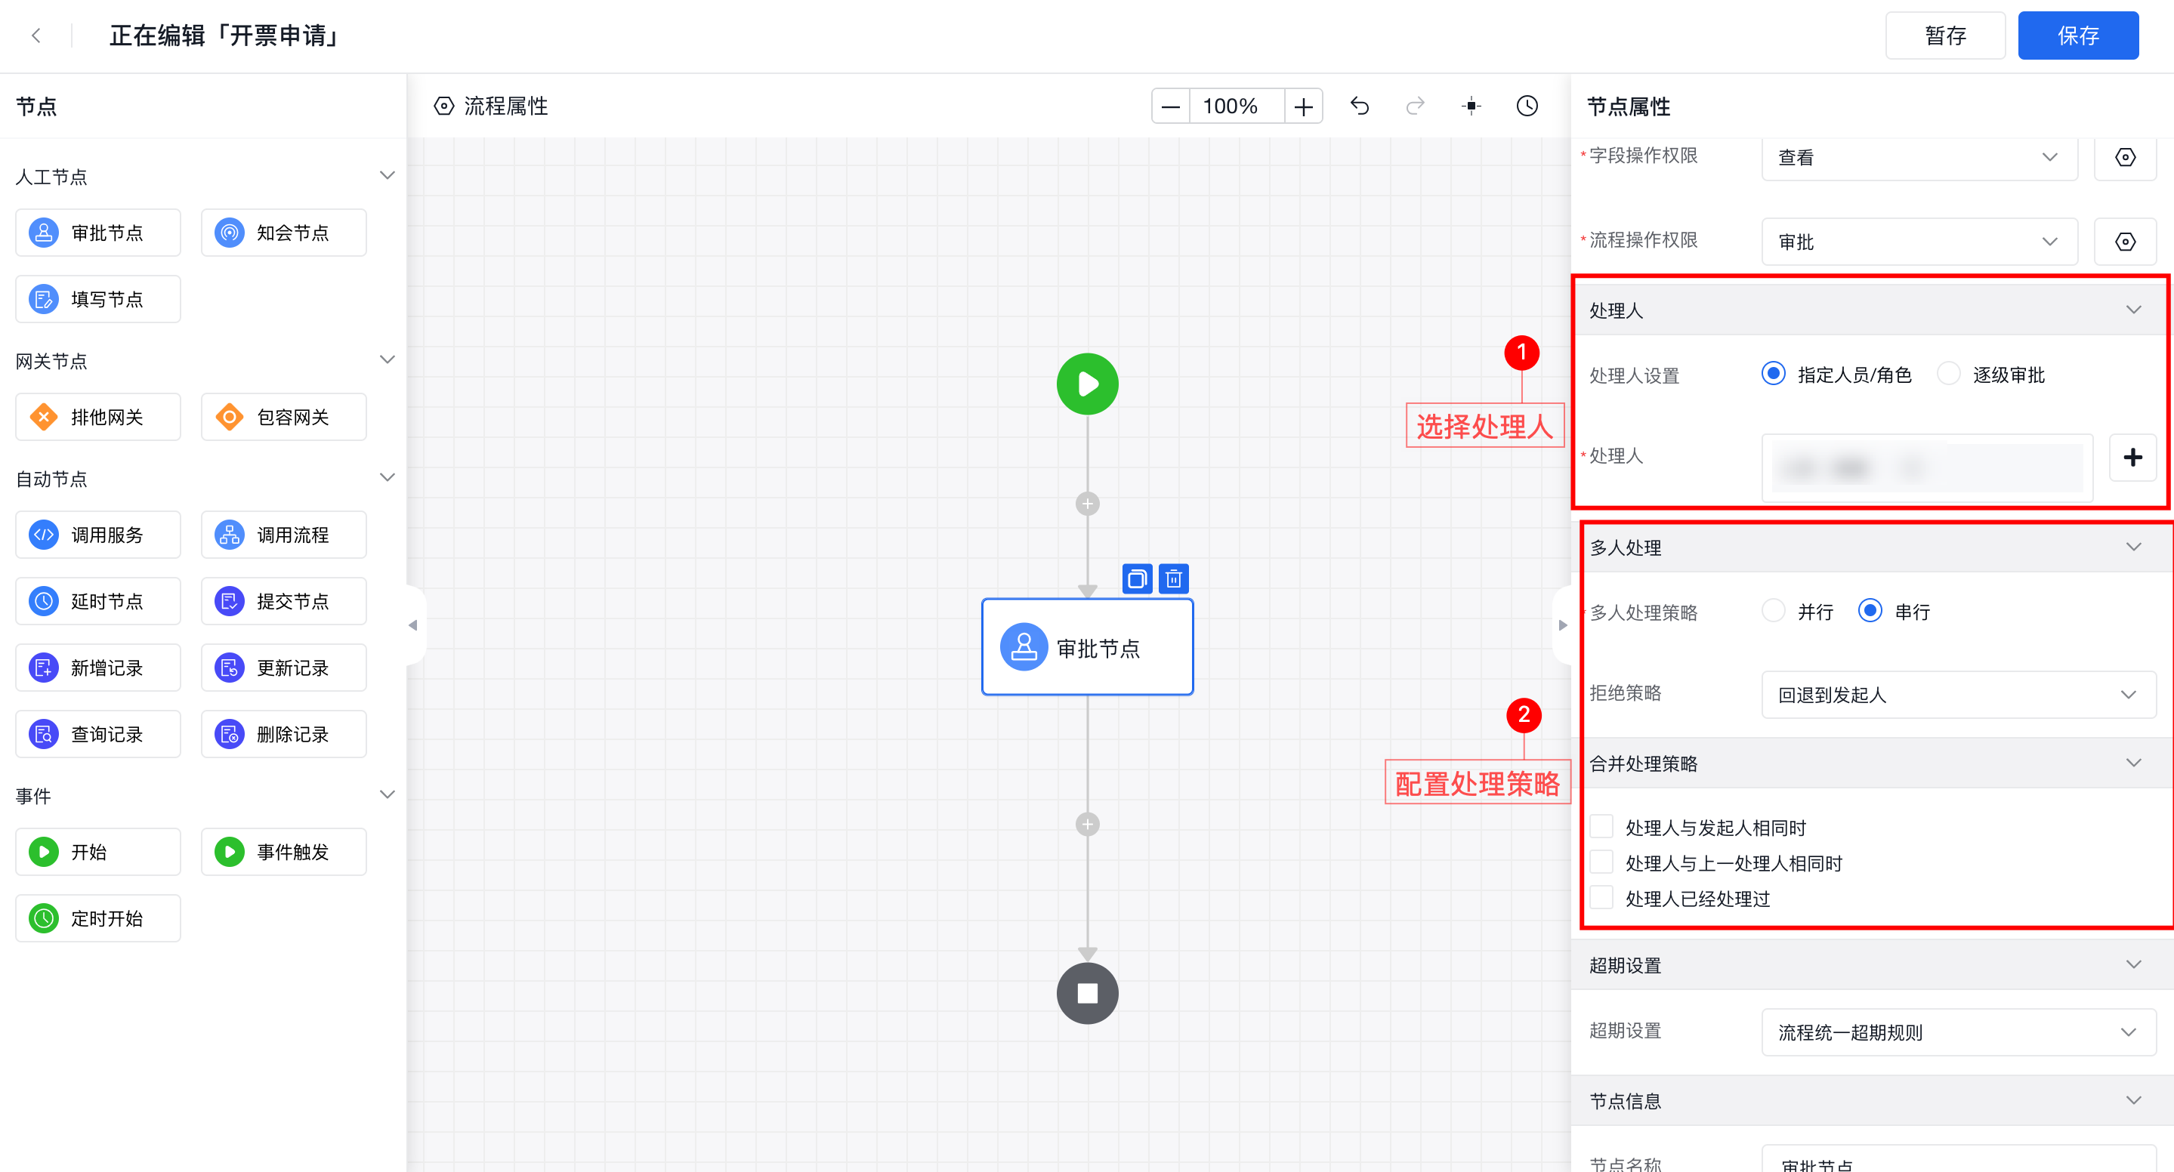Image resolution: width=2174 pixels, height=1172 pixels.
Task: Click the 100% zoom value field
Action: tap(1237, 106)
